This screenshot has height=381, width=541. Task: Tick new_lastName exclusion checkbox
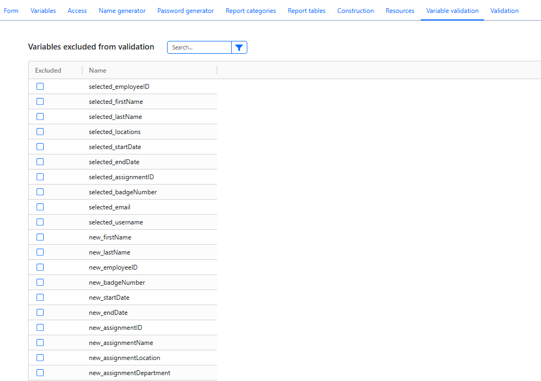coord(40,252)
